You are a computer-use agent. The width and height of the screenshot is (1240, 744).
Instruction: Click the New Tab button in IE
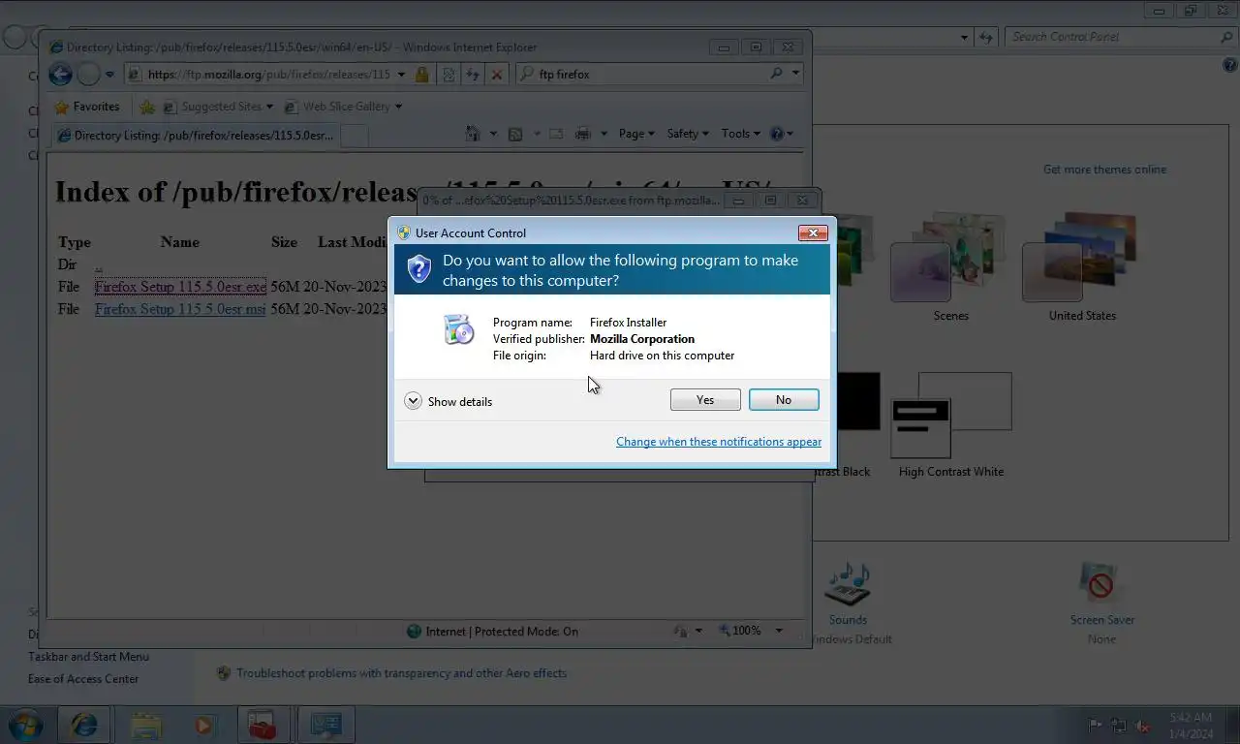pyautogui.click(x=356, y=137)
